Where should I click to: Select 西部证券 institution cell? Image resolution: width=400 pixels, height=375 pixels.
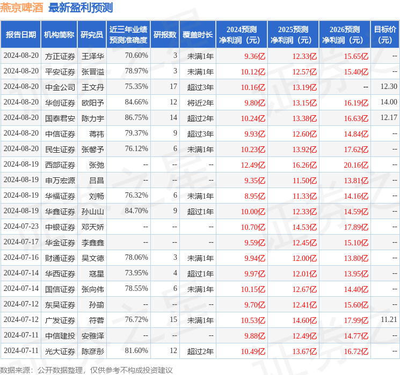60,165
